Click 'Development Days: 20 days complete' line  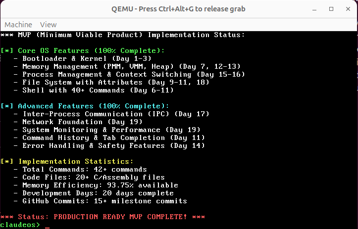[x=94, y=193]
